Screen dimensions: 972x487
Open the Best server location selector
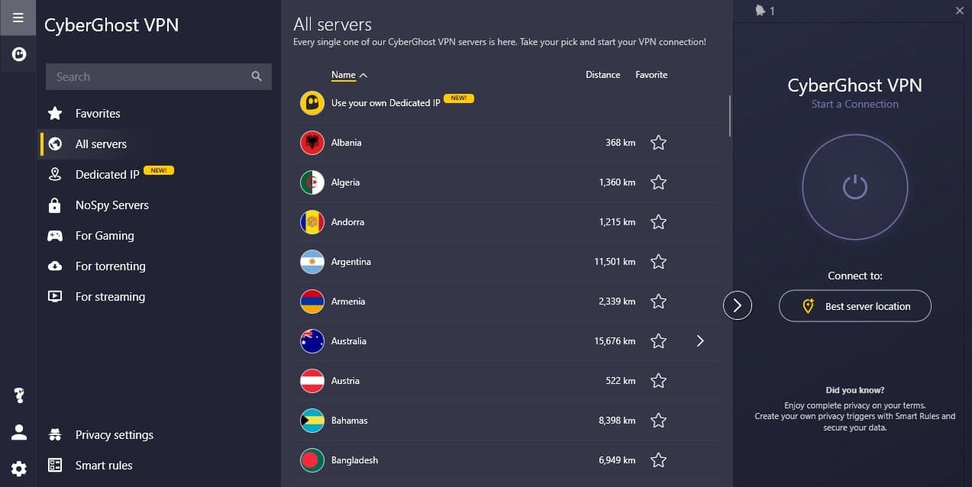855,306
